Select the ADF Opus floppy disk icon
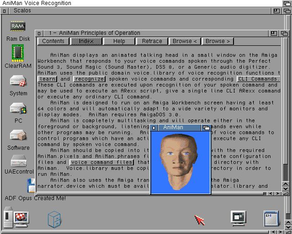Viewport: 292px width, 234px height. (31, 185)
